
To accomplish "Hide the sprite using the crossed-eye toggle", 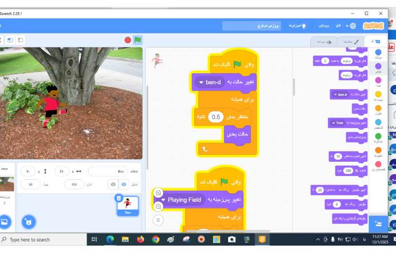I will click(x=112, y=184).
